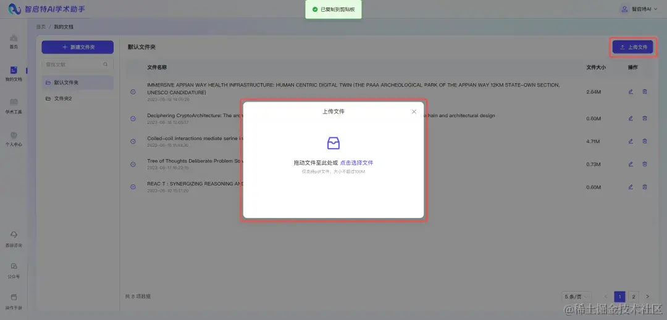Click the 上传文件 button
This screenshot has width=667, height=320.
click(632, 47)
